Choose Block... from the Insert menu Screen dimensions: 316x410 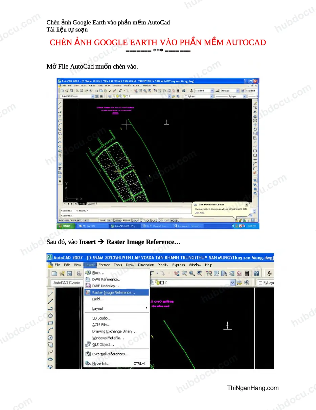[x=116, y=273]
